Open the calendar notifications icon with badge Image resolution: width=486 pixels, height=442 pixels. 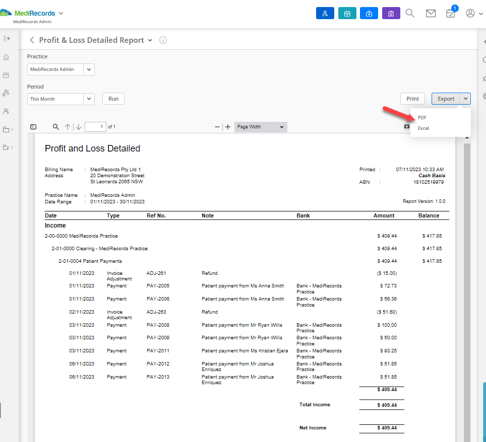[x=450, y=13]
